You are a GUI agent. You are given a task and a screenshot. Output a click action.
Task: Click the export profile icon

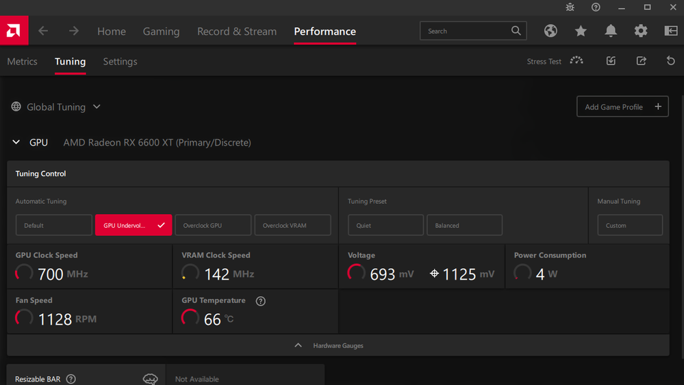pyautogui.click(x=642, y=61)
